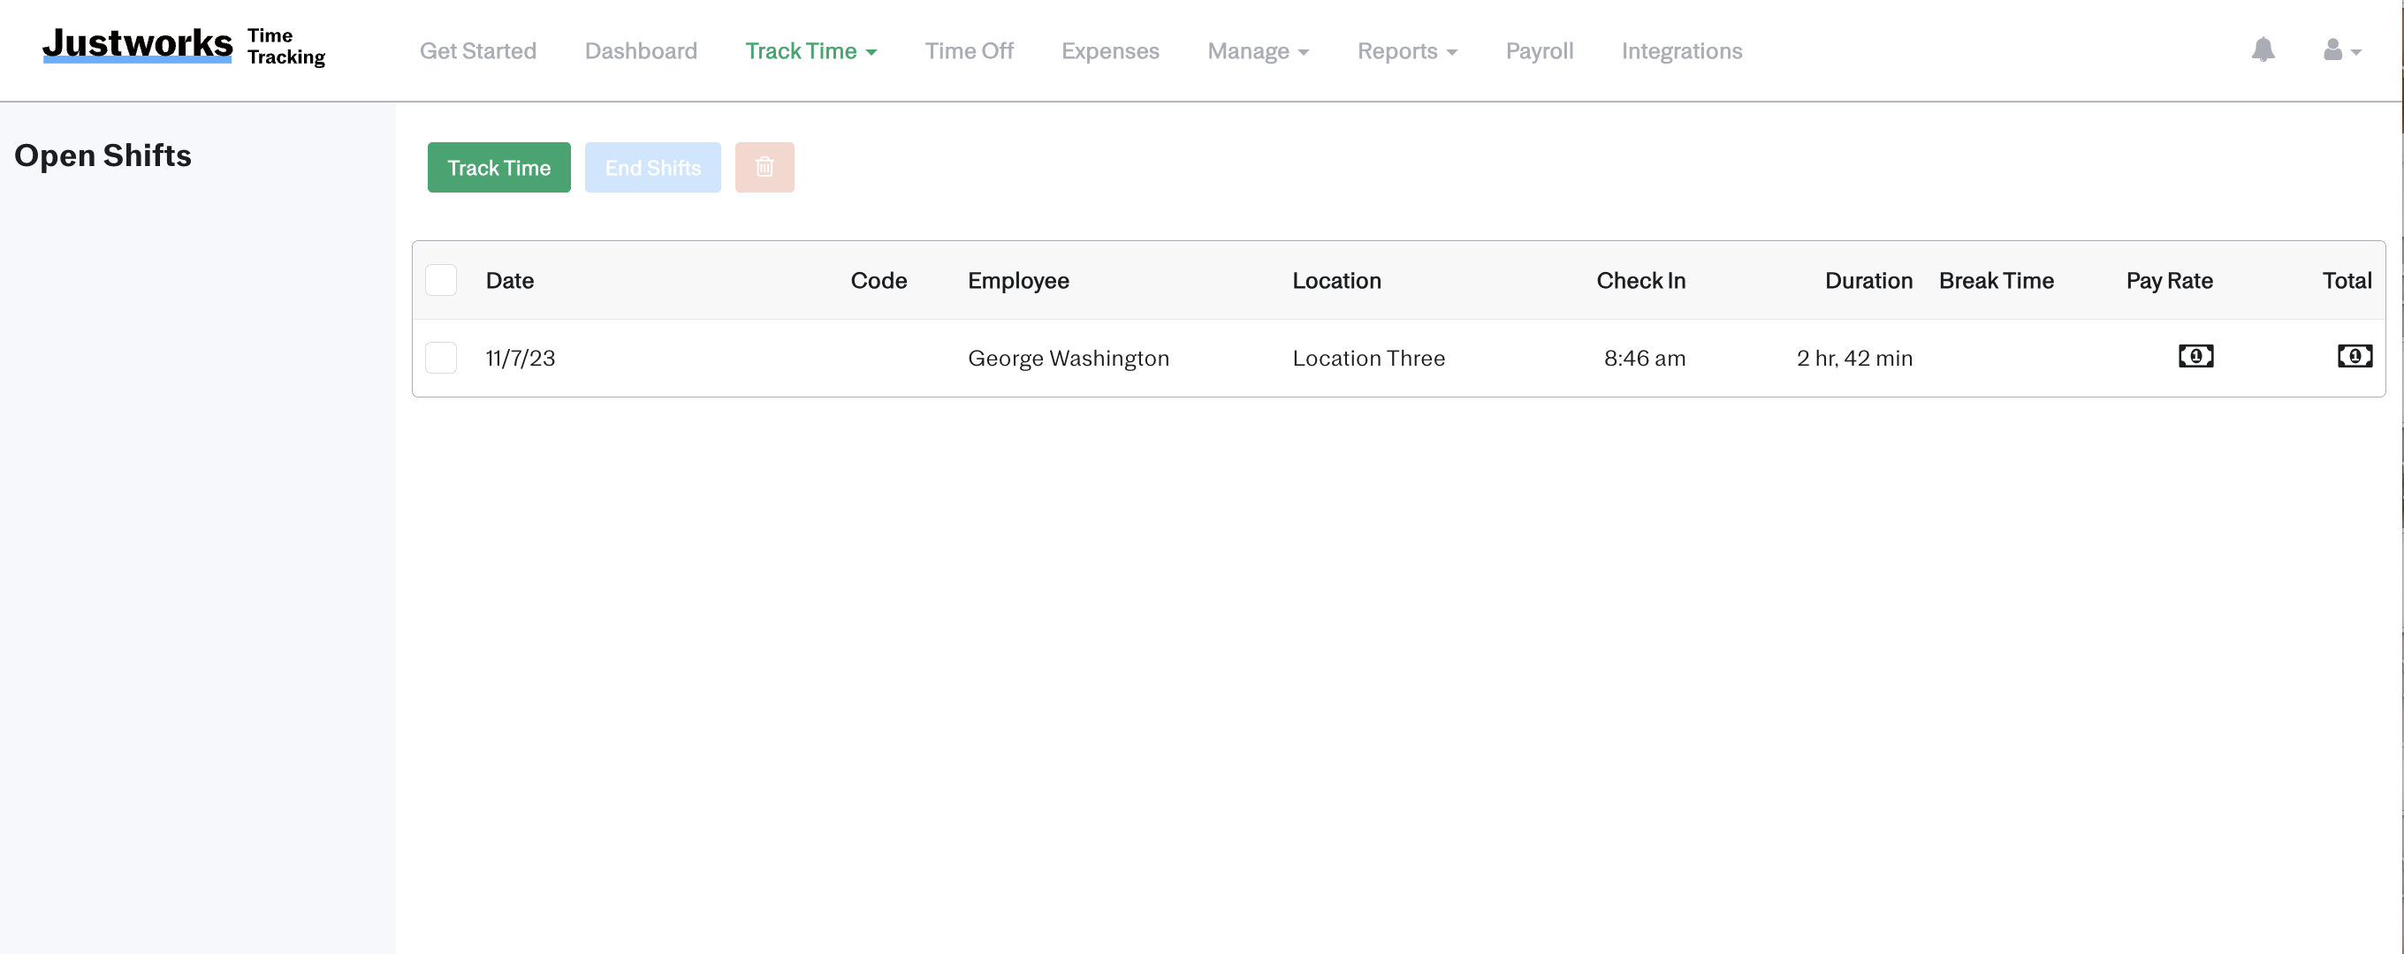
Task: Switch to the Dashboard tab
Action: click(640, 51)
